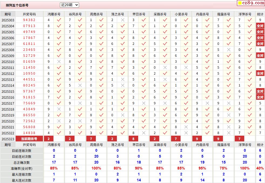
Task: Select the 周南杀号 column header in top row
Action: tap(96, 14)
